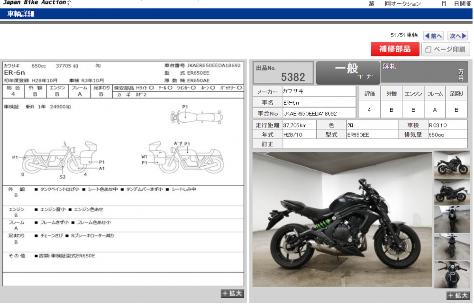Viewport: 474px width, 305px height.
Task: Click the 訂正 correction field
Action: 375,144
